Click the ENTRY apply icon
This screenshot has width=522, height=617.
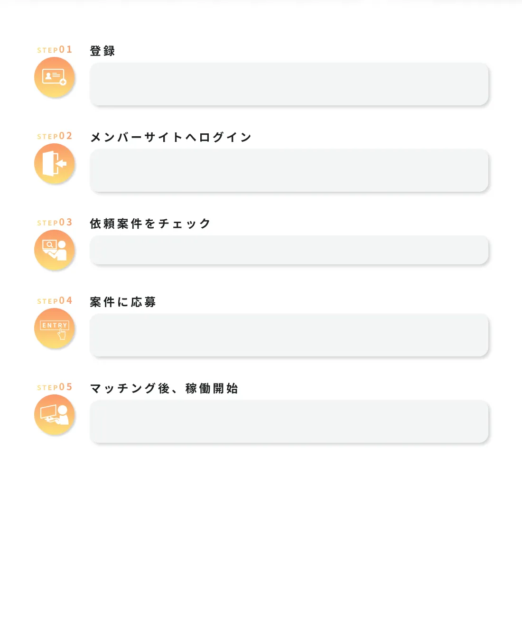click(55, 328)
